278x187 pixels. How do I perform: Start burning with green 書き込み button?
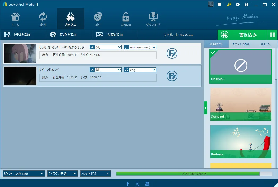pyautogui.click(x=242, y=35)
